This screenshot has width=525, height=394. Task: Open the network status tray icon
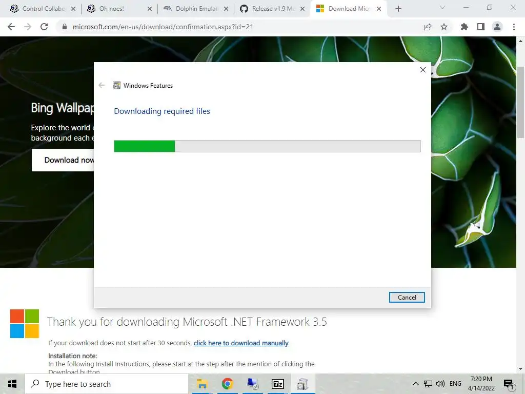tap(428, 384)
